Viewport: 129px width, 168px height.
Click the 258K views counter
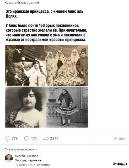tap(122, 139)
